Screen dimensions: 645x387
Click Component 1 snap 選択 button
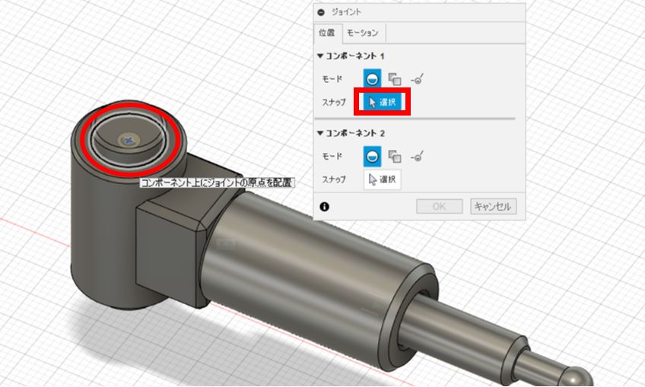tap(382, 102)
